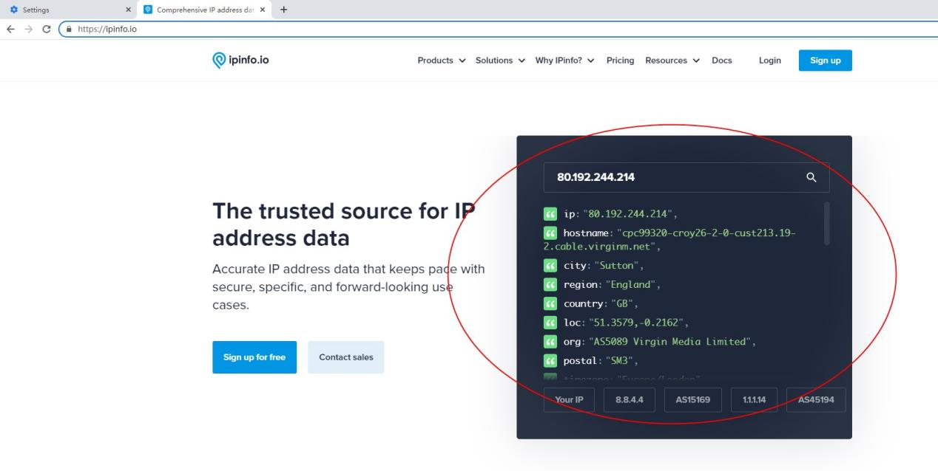Click the Sign up for free button

point(254,357)
